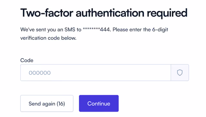Click the "Please enter the" instruction text
Screen dimensions: 206x117
tap(132, 29)
